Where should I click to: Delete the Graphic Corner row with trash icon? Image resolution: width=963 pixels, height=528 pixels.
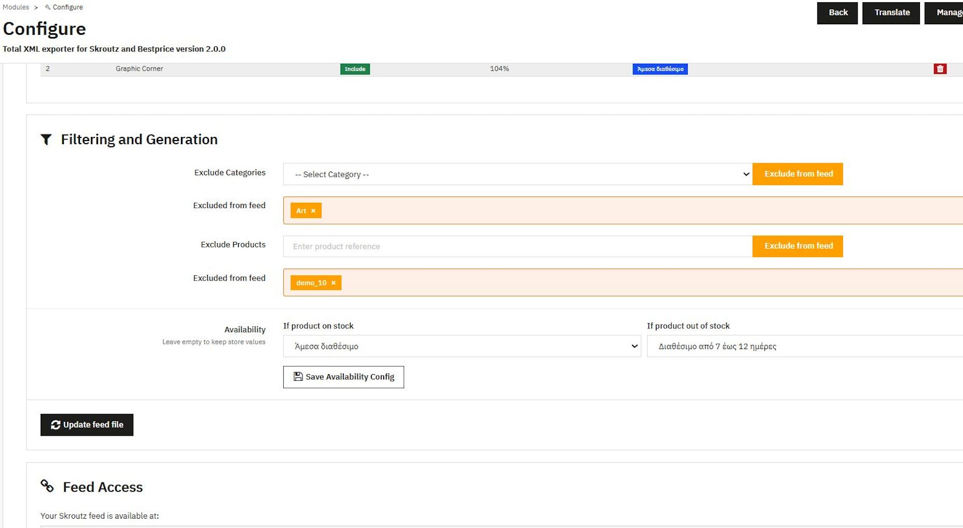click(940, 69)
